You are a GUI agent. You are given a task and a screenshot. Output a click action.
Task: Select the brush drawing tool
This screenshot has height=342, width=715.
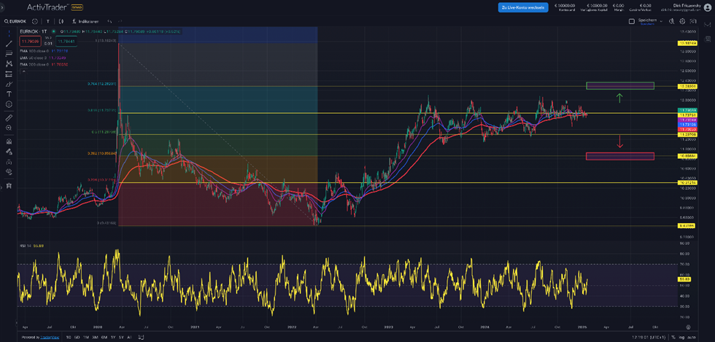click(9, 84)
